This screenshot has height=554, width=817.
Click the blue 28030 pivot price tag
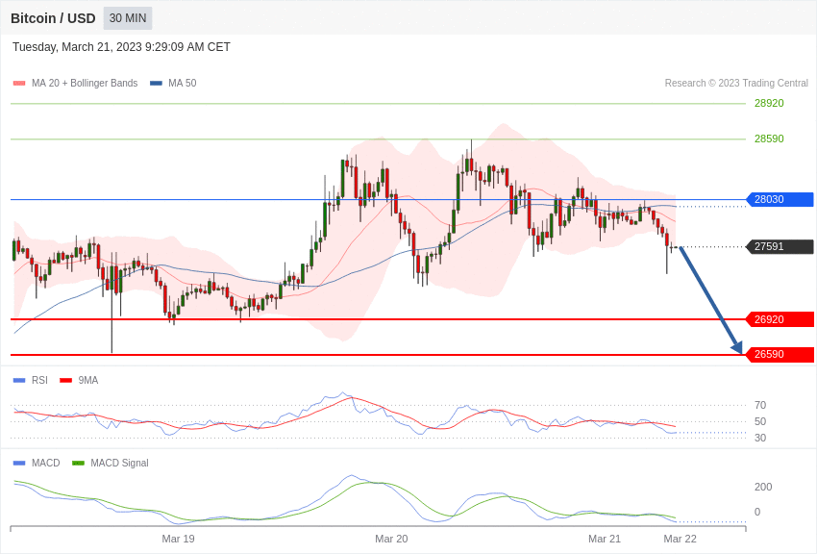click(x=780, y=199)
